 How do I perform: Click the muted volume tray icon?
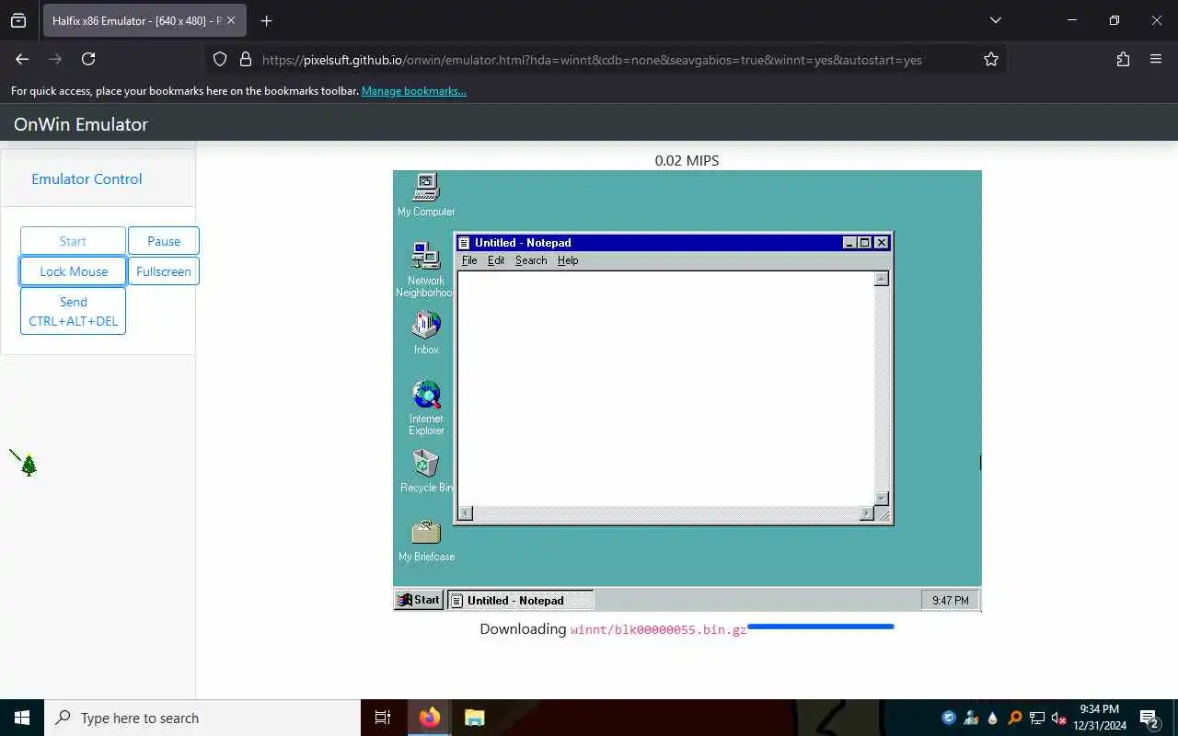[1058, 718]
